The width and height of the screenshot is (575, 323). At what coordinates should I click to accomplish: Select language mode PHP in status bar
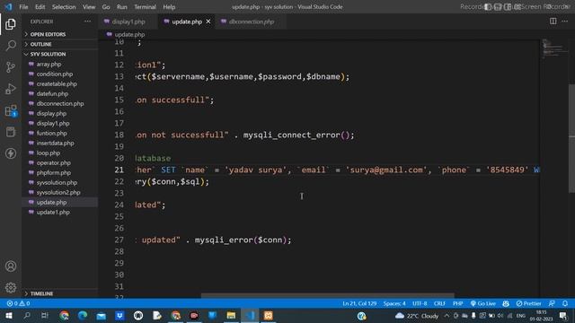pyautogui.click(x=457, y=303)
